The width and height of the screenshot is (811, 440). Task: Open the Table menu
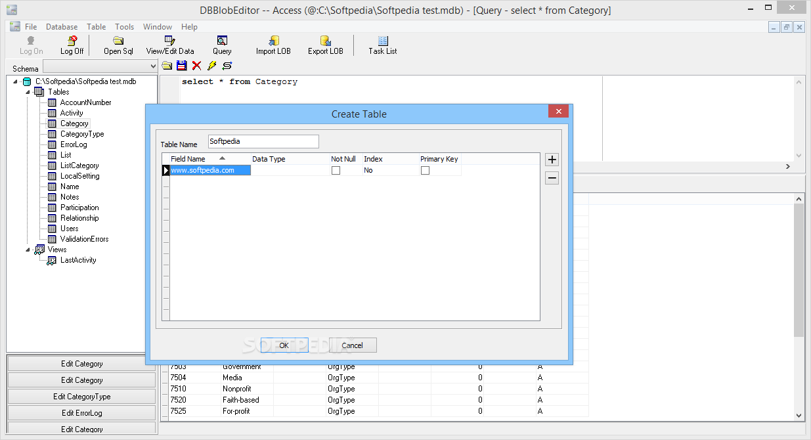[97, 27]
